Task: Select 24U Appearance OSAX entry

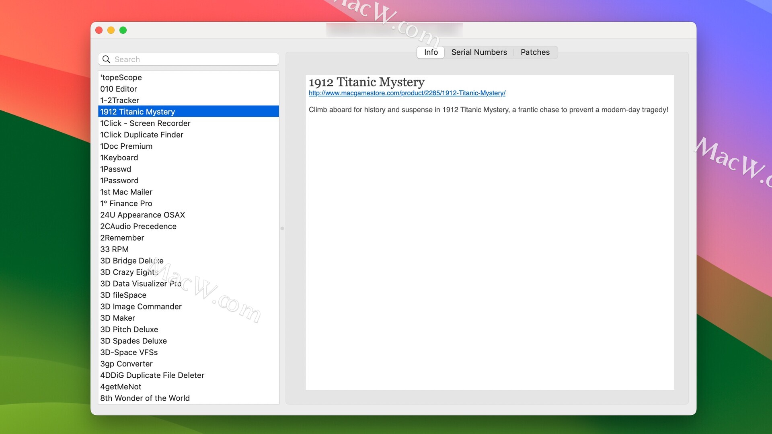Action: [x=189, y=215]
